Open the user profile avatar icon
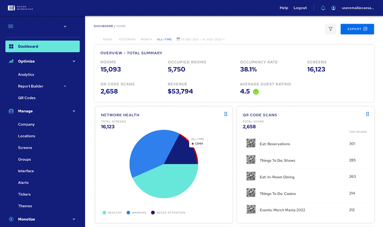 click(333, 8)
